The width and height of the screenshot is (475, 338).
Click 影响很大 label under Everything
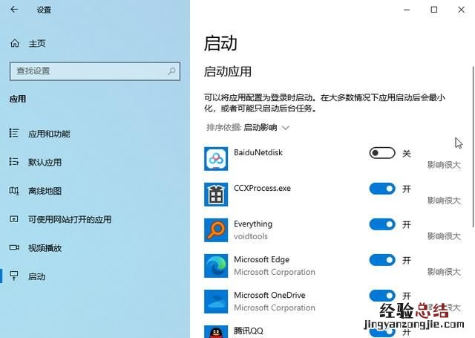[x=444, y=236]
